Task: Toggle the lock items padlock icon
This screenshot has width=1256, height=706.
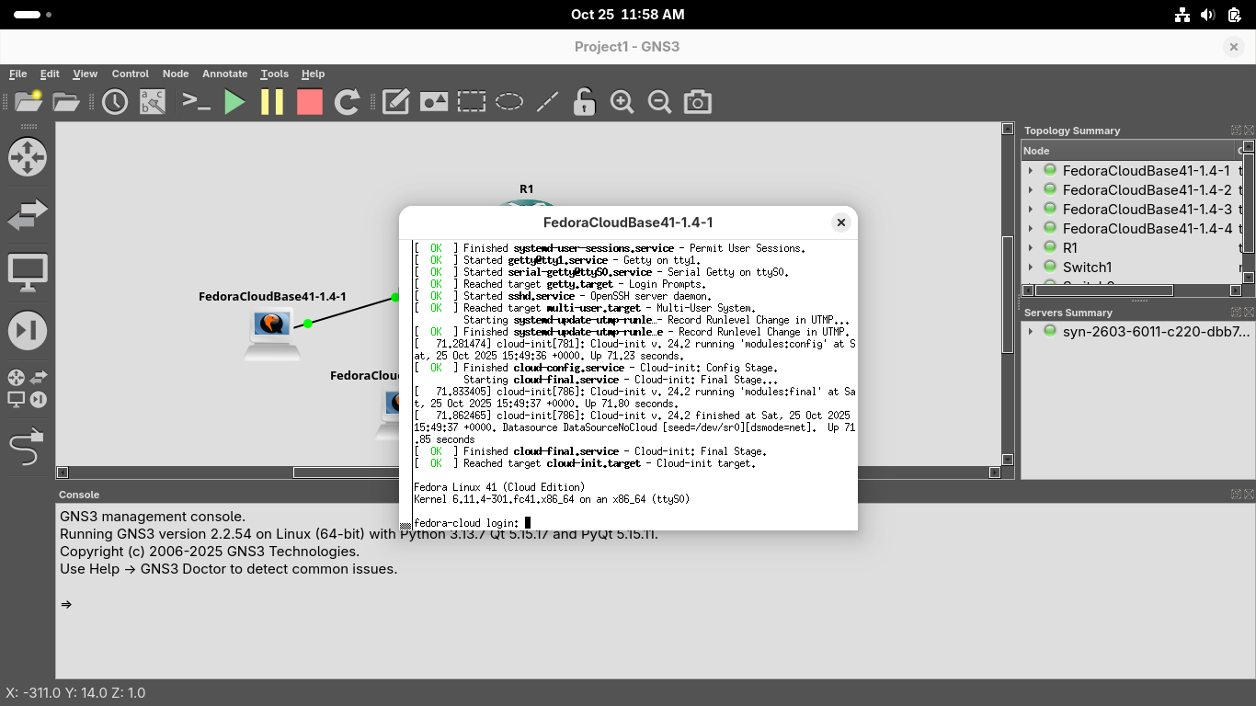Action: click(584, 102)
